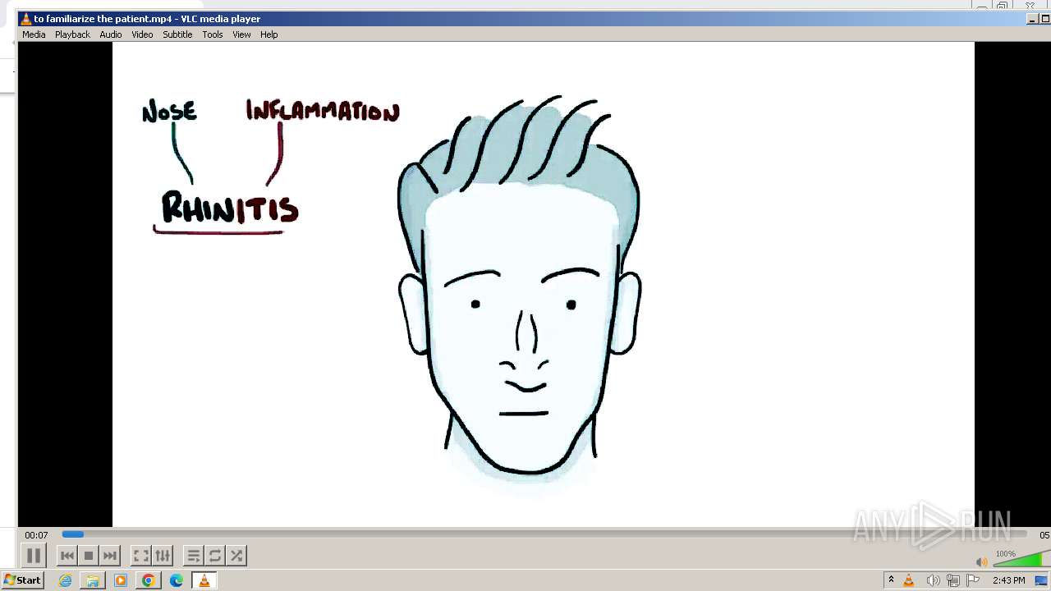Image resolution: width=1051 pixels, height=591 pixels.
Task: Open Windows Media Player from taskbar
Action: click(x=121, y=580)
